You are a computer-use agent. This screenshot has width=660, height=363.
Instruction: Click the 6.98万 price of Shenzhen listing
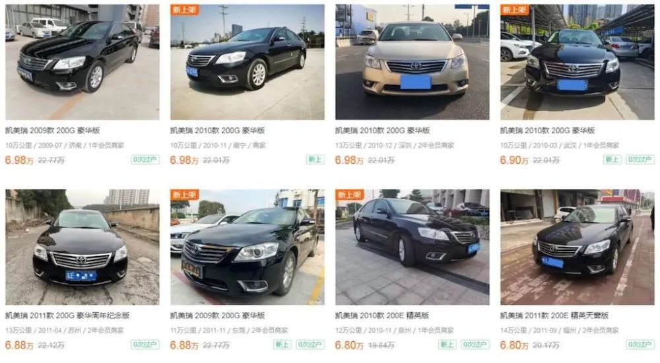(x=349, y=160)
